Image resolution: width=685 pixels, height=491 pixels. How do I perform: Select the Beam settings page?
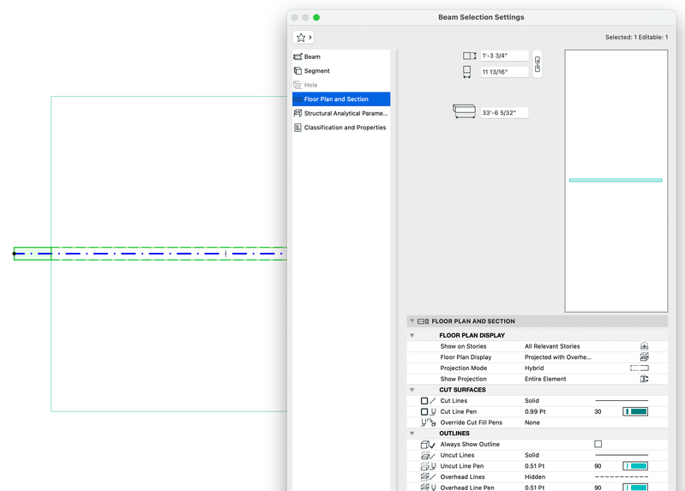[341, 57]
